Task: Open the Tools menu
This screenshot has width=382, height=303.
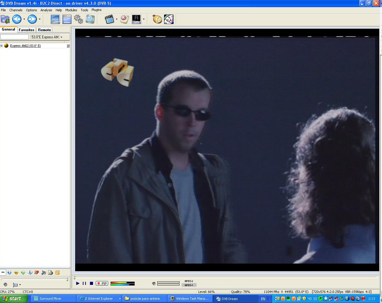Action: (x=84, y=10)
